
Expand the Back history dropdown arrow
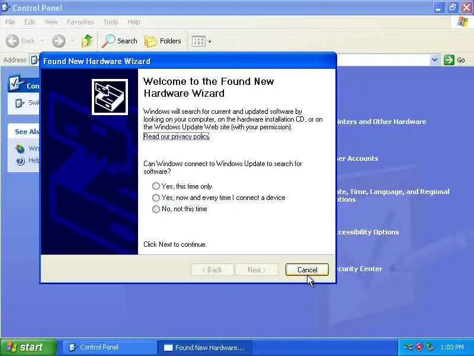(42, 41)
